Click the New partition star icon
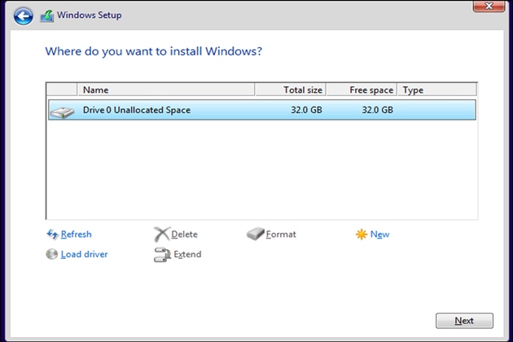The height and width of the screenshot is (342, 513). click(x=362, y=235)
